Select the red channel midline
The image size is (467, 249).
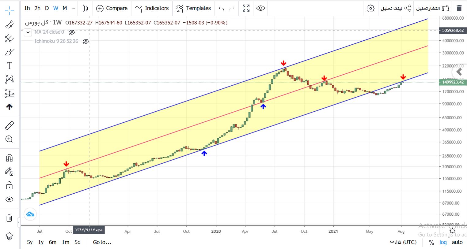pos(233,112)
